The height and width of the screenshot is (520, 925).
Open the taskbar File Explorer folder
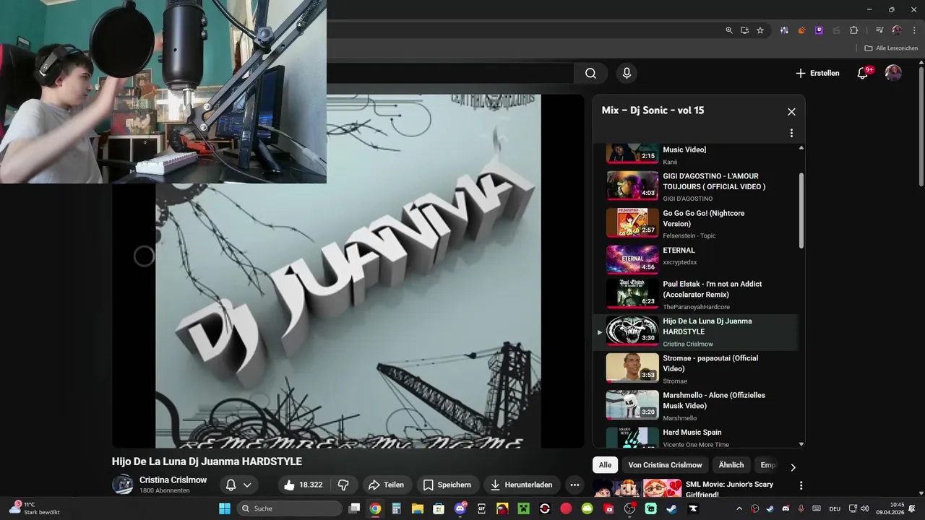(418, 508)
